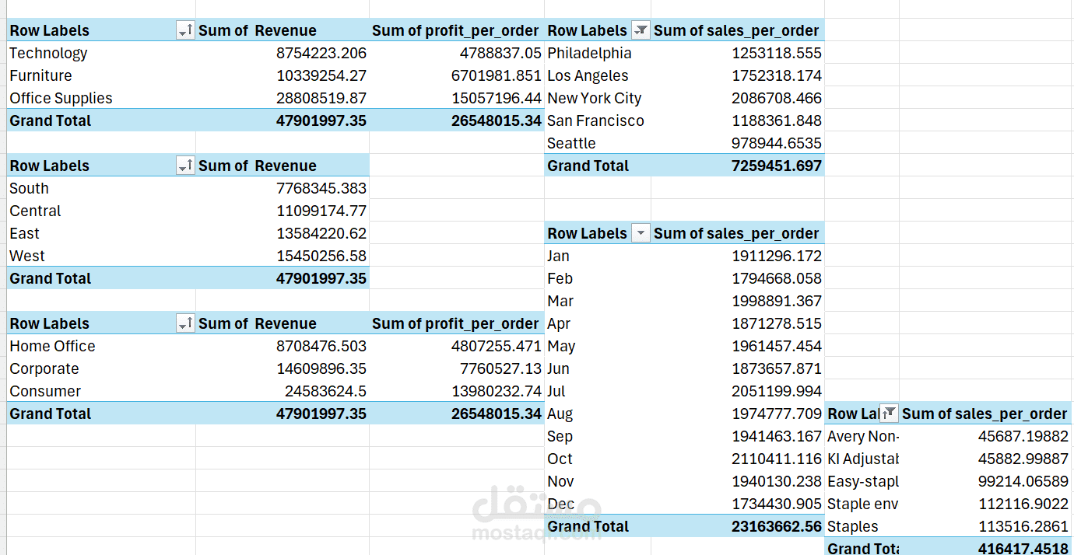Click the Office Supplies revenue value 28808519.87
The image size is (1074, 555).
pos(321,99)
